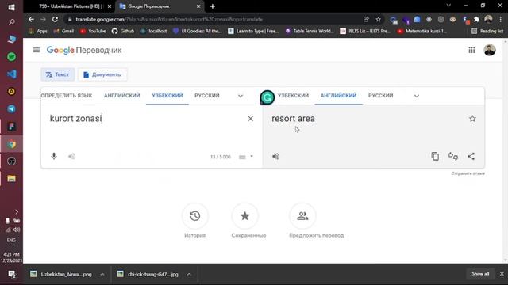Open the Reading list
Image resolution: width=508 pixels, height=285 pixels.
pos(487,32)
